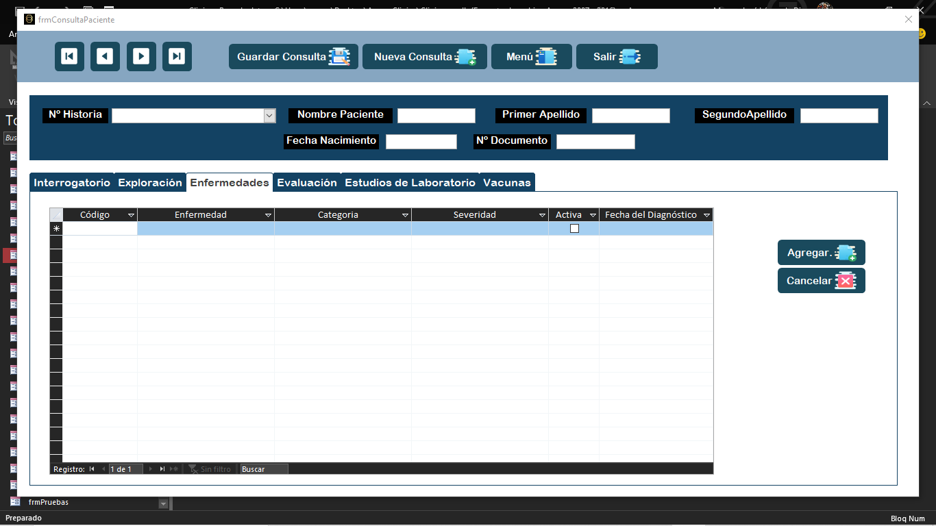Click the Categoria column header

(338, 215)
